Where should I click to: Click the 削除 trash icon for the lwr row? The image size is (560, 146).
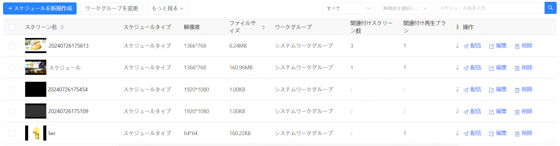point(517,134)
